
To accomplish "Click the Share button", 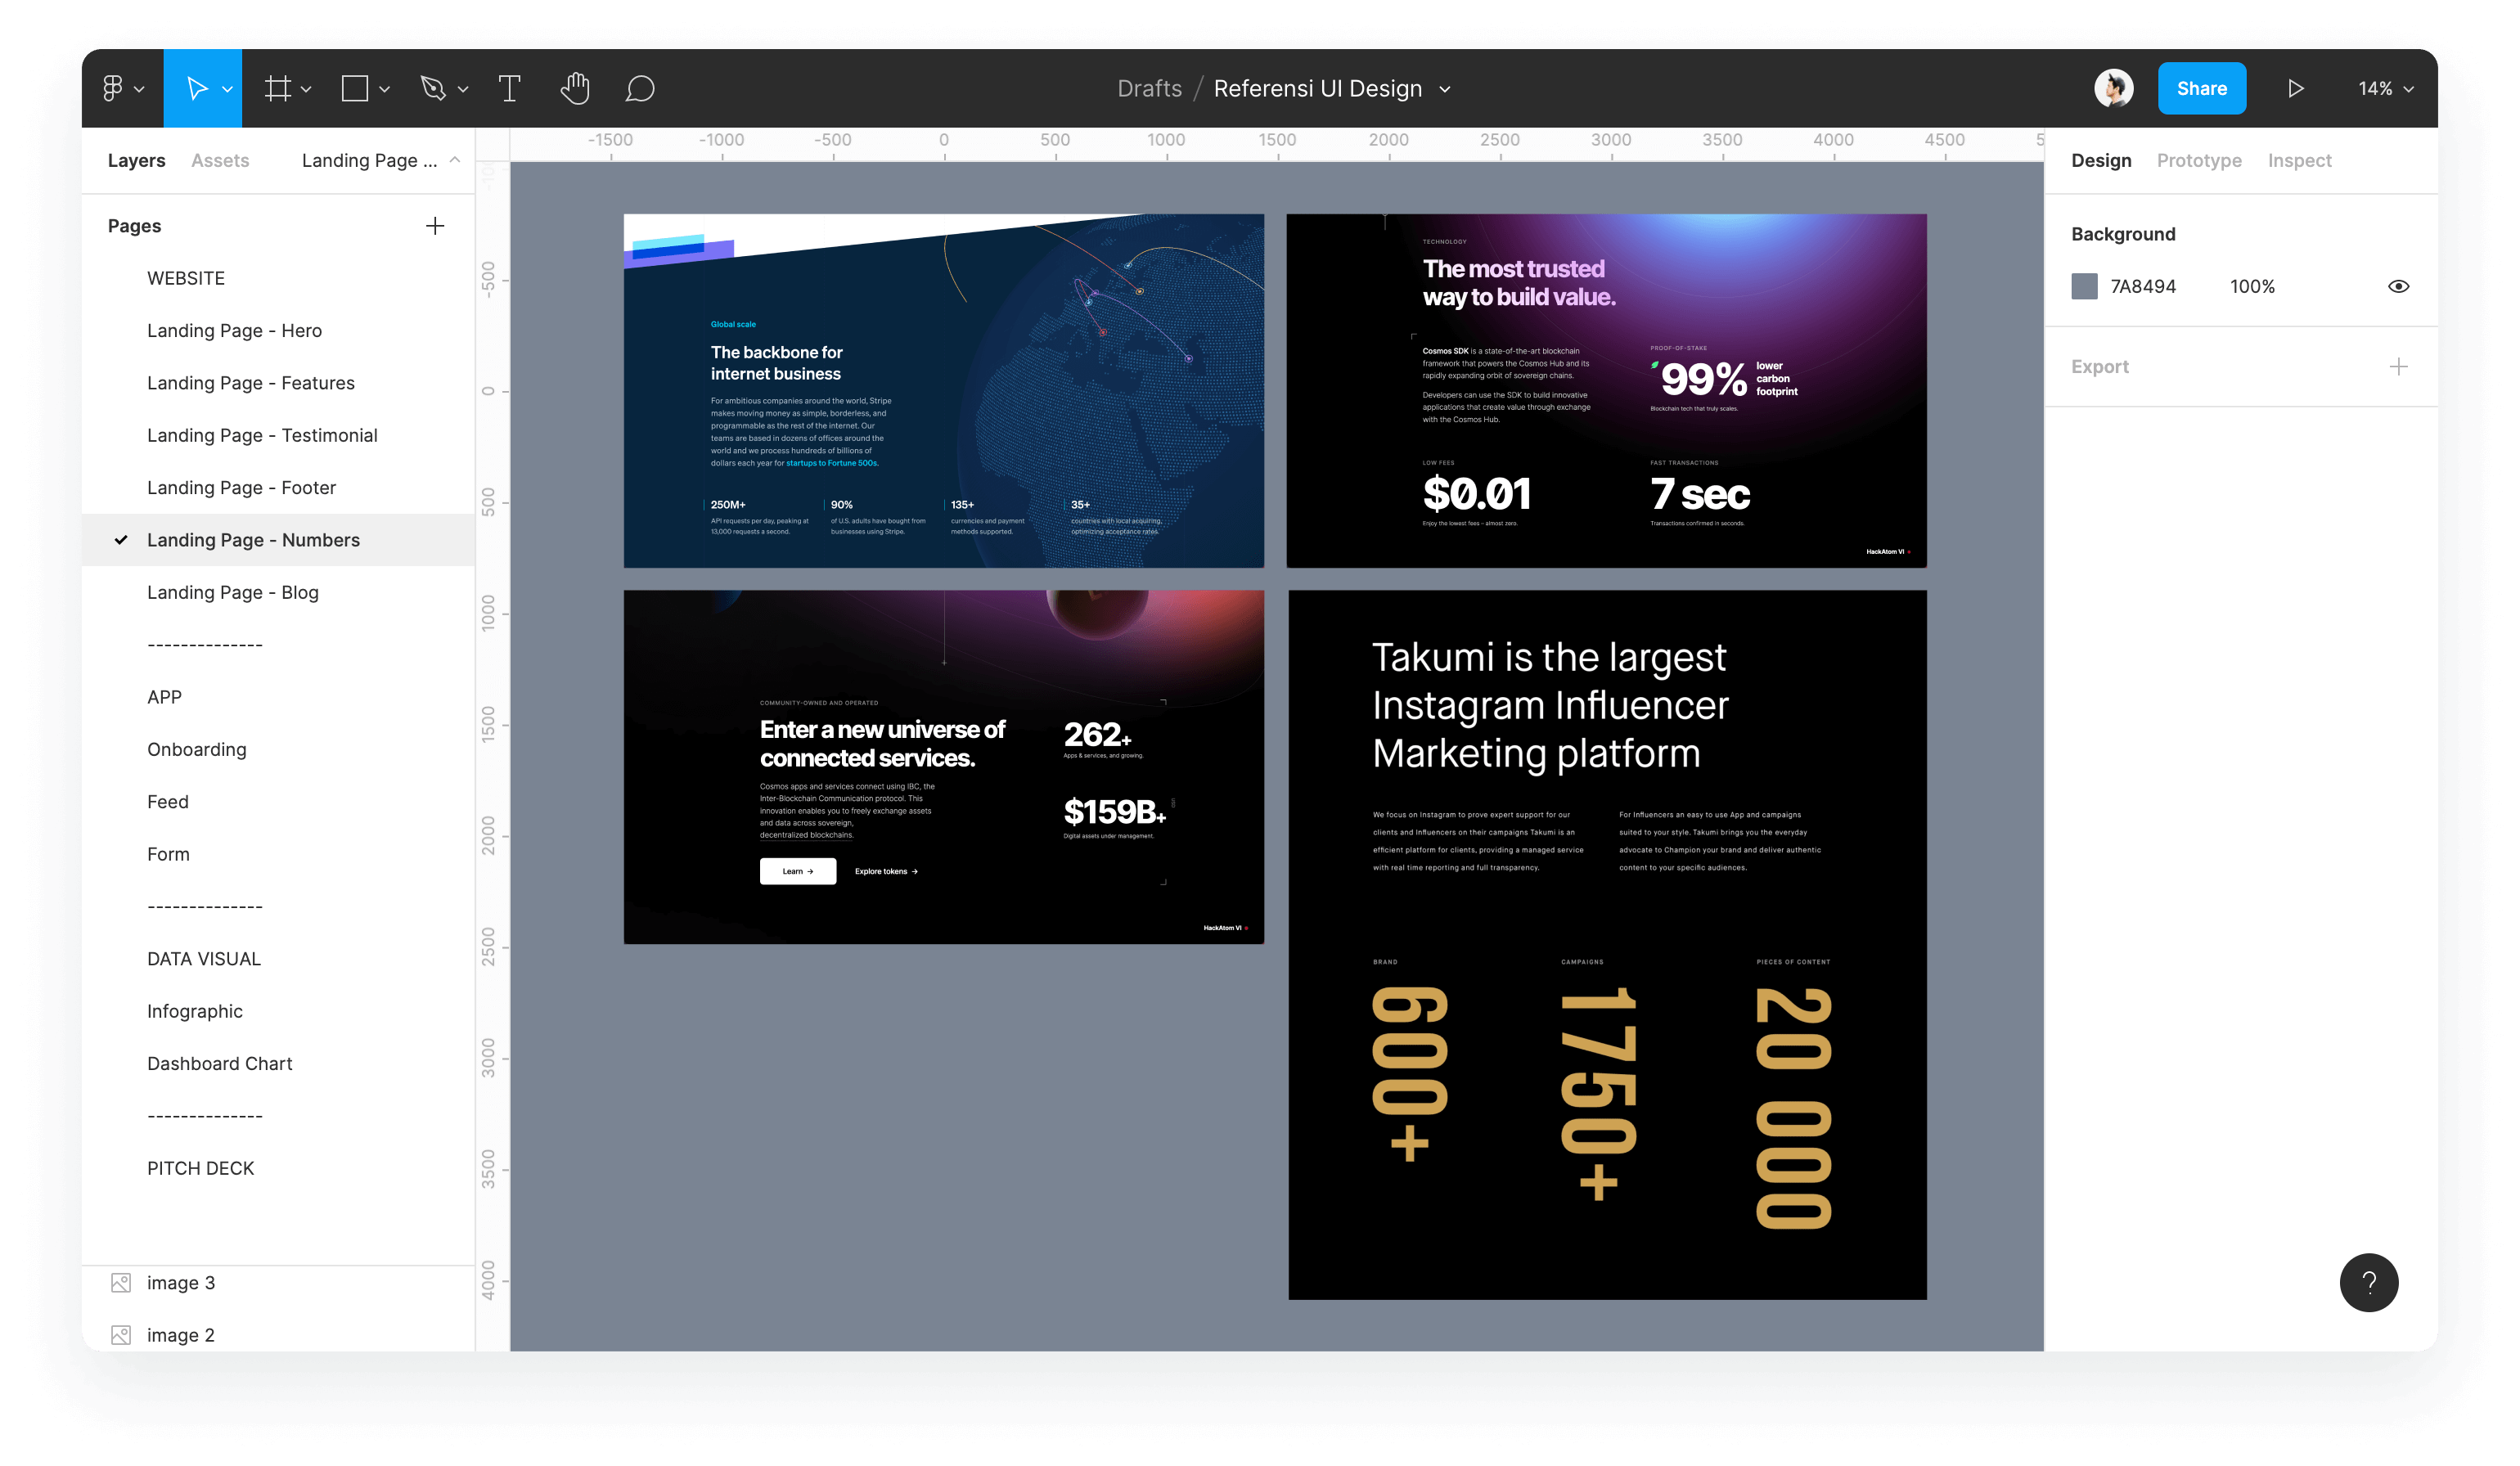I will [x=2201, y=88].
